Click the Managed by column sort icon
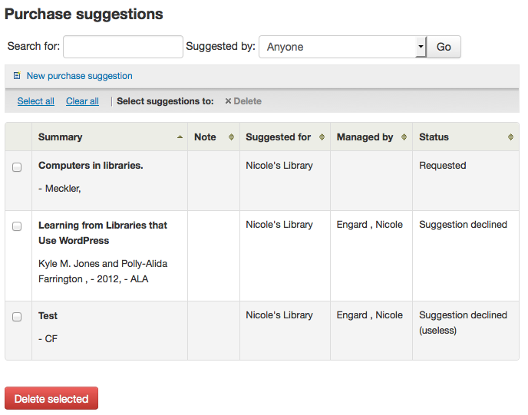528x415 pixels. 404,137
